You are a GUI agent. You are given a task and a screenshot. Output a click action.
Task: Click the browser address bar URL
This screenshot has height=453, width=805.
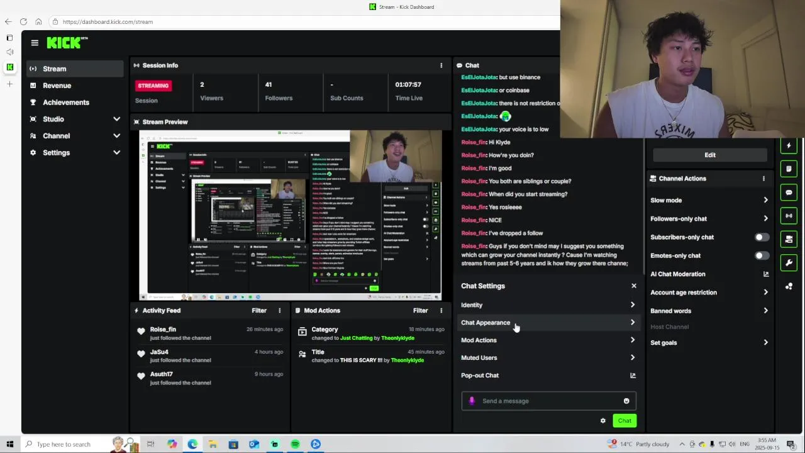(x=108, y=21)
